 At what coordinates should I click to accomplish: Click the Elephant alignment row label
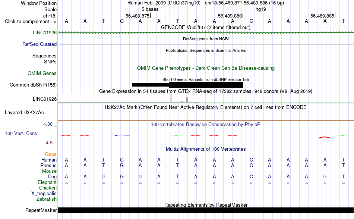coord(47,182)
